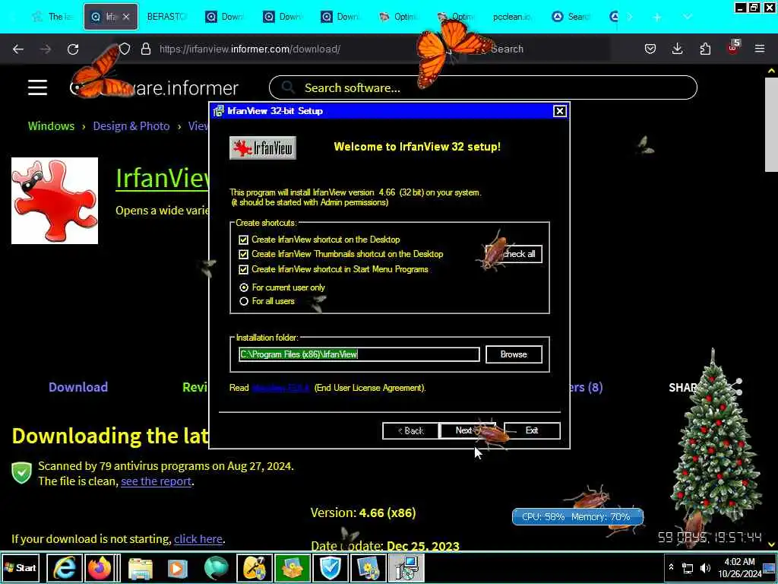Click the uBlock extension icon with badge 5
Screen dimensions: 778x584
pos(733,48)
